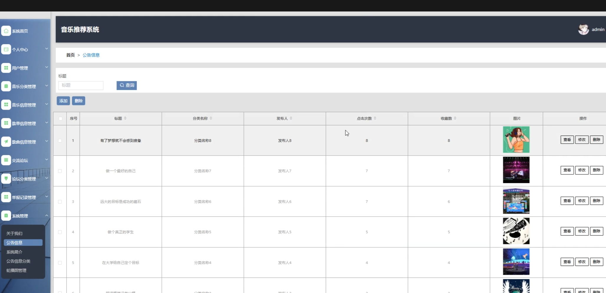Select 公告信息 submenu item
The image size is (606, 293).
click(23, 243)
